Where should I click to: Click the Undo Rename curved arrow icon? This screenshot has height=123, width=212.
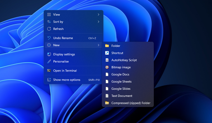[x=49, y=38]
